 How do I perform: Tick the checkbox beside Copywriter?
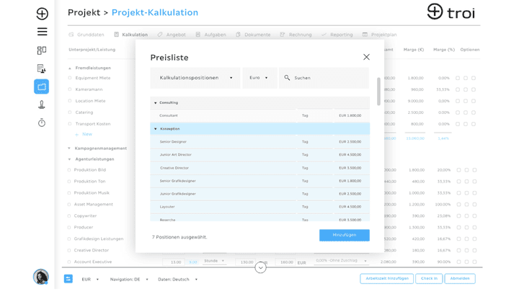coord(69,216)
